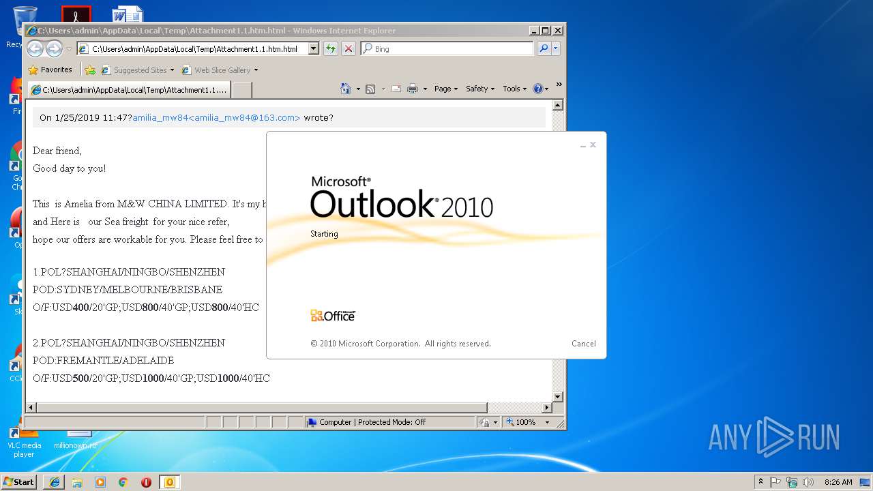
Task: Click the horizontal scrollbar right arrow
Action: [546, 408]
